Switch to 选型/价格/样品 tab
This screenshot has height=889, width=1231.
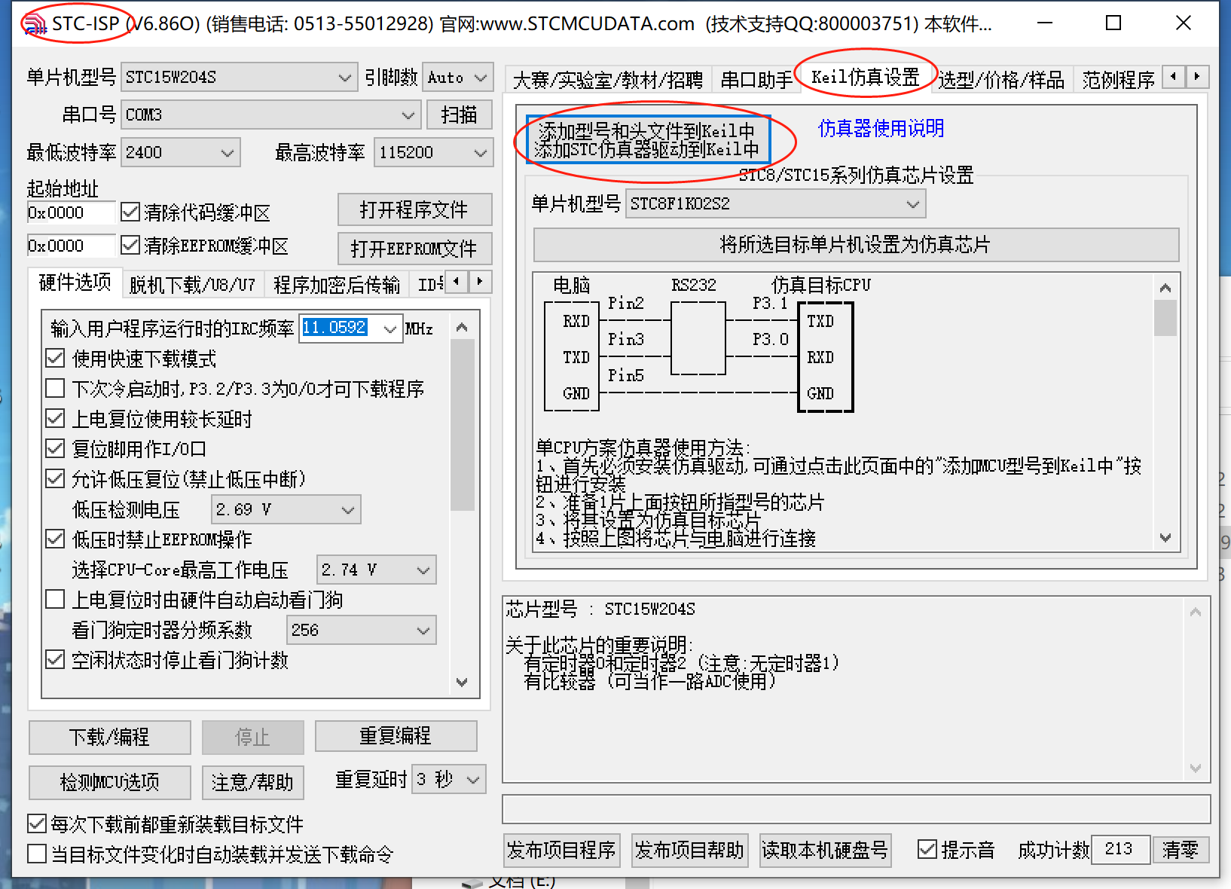click(1001, 79)
